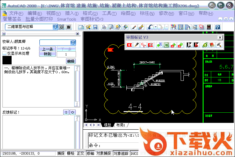
Task: Click the Help question mark icon
Action: 218,27
